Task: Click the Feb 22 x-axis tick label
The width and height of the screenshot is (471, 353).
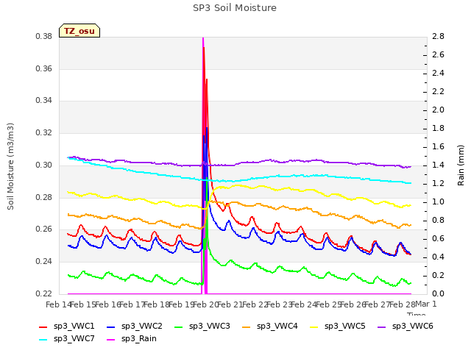Action: (255, 304)
